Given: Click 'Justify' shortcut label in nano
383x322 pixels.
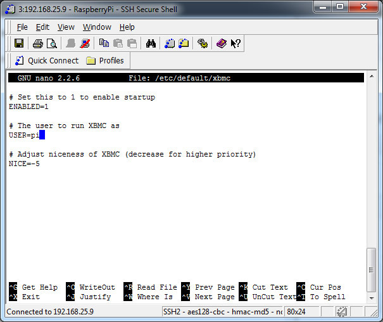Looking at the screenshot, I should tap(95, 297).
